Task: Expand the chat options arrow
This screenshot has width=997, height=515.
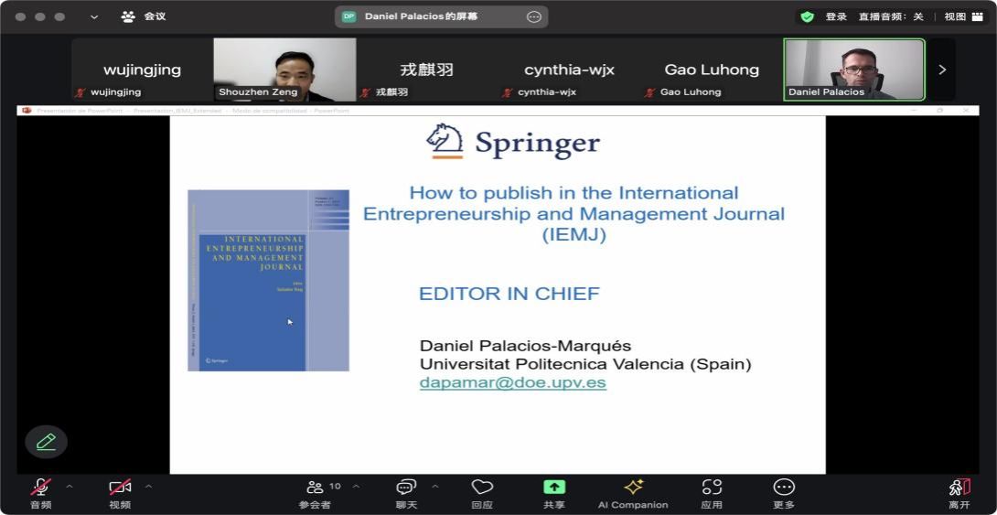Action: pyautogui.click(x=434, y=487)
